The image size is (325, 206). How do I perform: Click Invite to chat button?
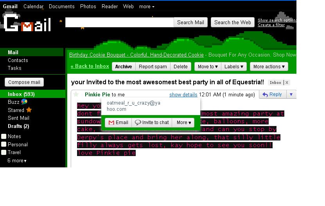pyautogui.click(x=152, y=123)
